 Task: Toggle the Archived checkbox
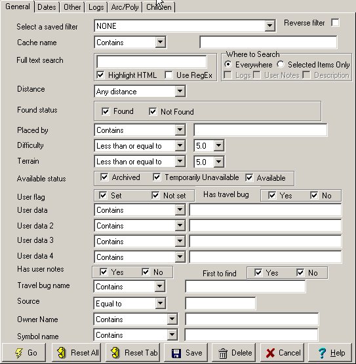tap(104, 177)
